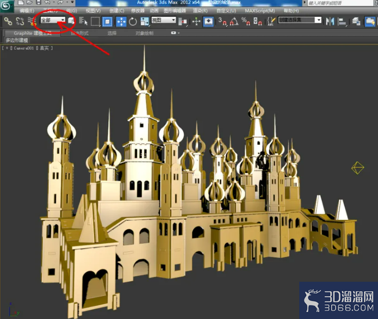The height and width of the screenshot is (319, 378).
Task: Expand the 多边形建模 panel
Action: tap(17, 40)
